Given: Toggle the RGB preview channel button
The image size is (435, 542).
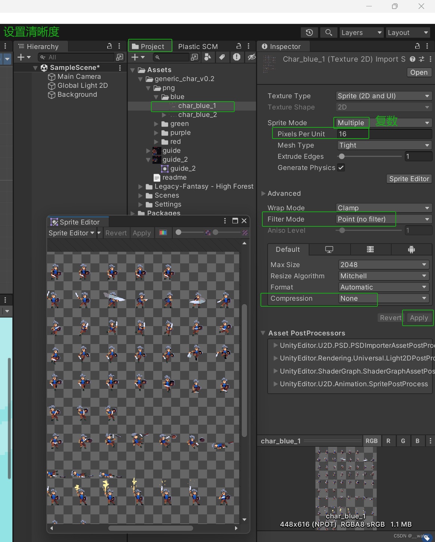Looking at the screenshot, I should point(371,441).
